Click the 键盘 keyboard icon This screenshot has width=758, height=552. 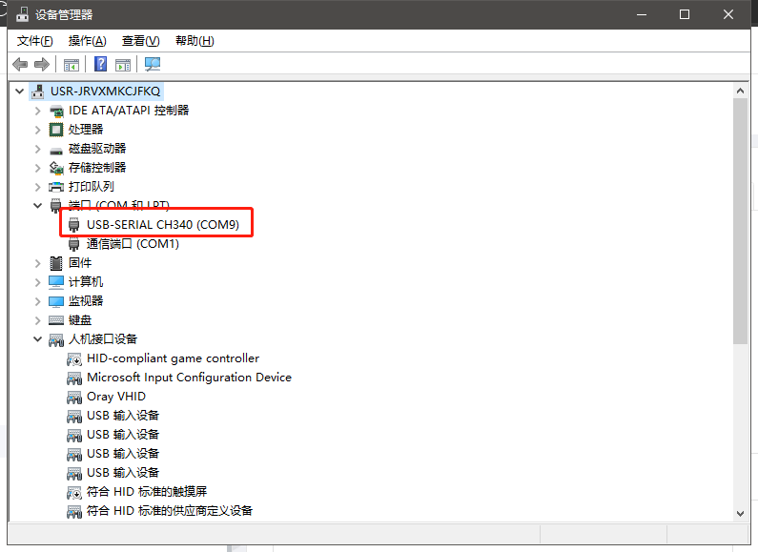pyautogui.click(x=56, y=320)
